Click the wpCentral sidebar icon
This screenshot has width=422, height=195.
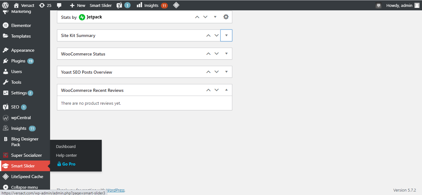pyautogui.click(x=5, y=118)
